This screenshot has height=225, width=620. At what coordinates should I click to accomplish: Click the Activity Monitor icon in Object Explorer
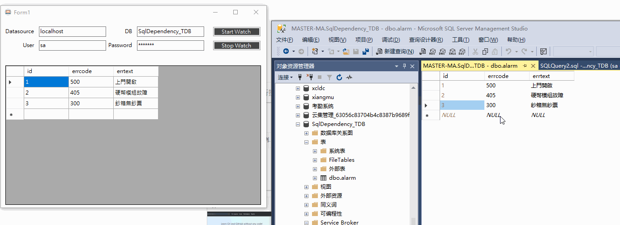pos(349,77)
